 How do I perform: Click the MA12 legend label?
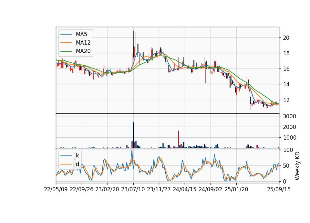click(83, 43)
